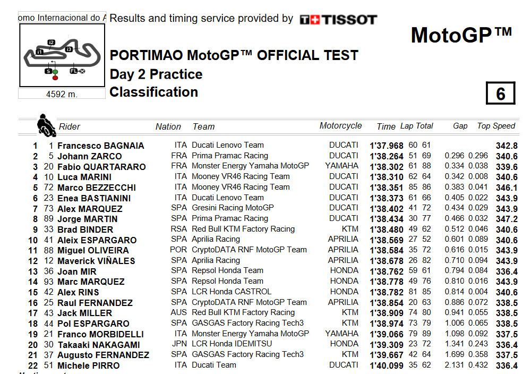
Task: Click the Top Speed column header
Action: pyautogui.click(x=496, y=126)
